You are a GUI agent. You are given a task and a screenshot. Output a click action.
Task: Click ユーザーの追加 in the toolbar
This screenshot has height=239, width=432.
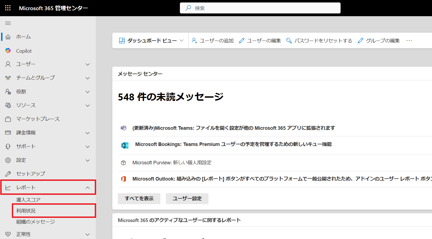point(213,41)
